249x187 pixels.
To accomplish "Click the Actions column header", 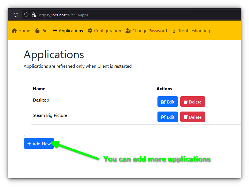I will pos(164,89).
